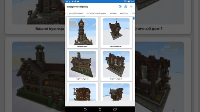Select the Кирпичный дом 1 thumbnail
This screenshot has height=112, width=200.
coord(116,32)
